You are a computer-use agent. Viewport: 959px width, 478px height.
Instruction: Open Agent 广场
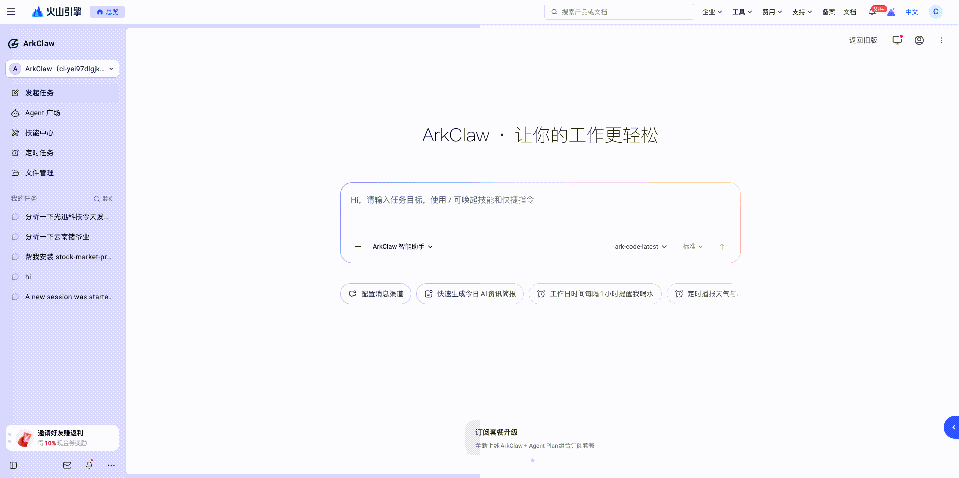62,113
